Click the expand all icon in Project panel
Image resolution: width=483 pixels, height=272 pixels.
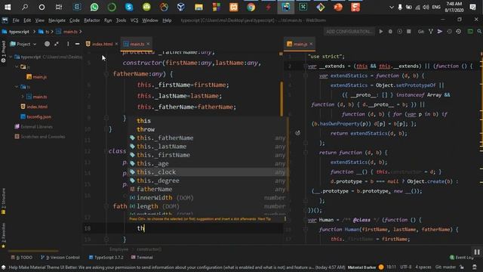click(x=57, y=44)
